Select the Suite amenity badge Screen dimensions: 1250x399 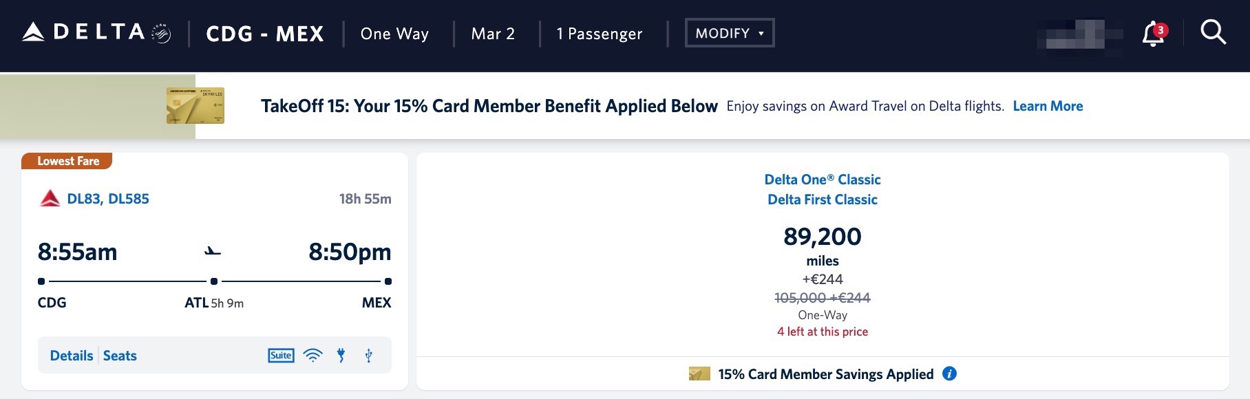click(x=279, y=355)
